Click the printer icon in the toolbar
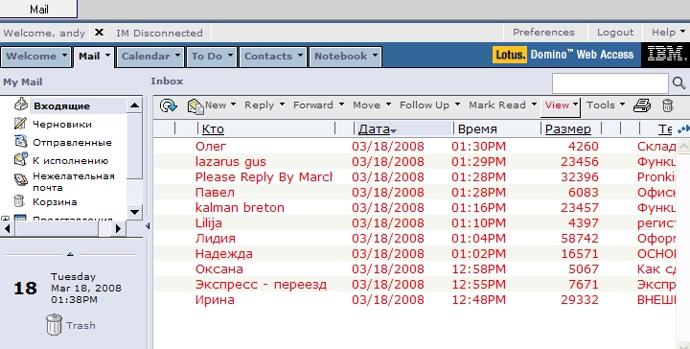 click(642, 105)
